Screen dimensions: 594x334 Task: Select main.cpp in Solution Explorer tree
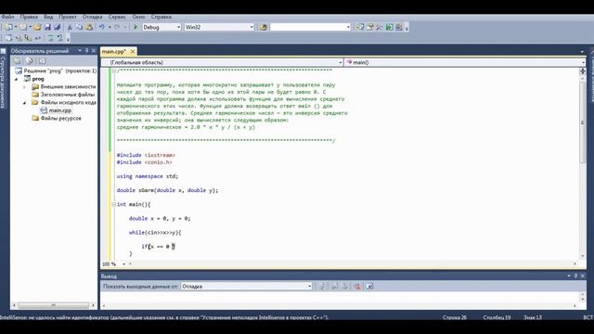point(56,110)
